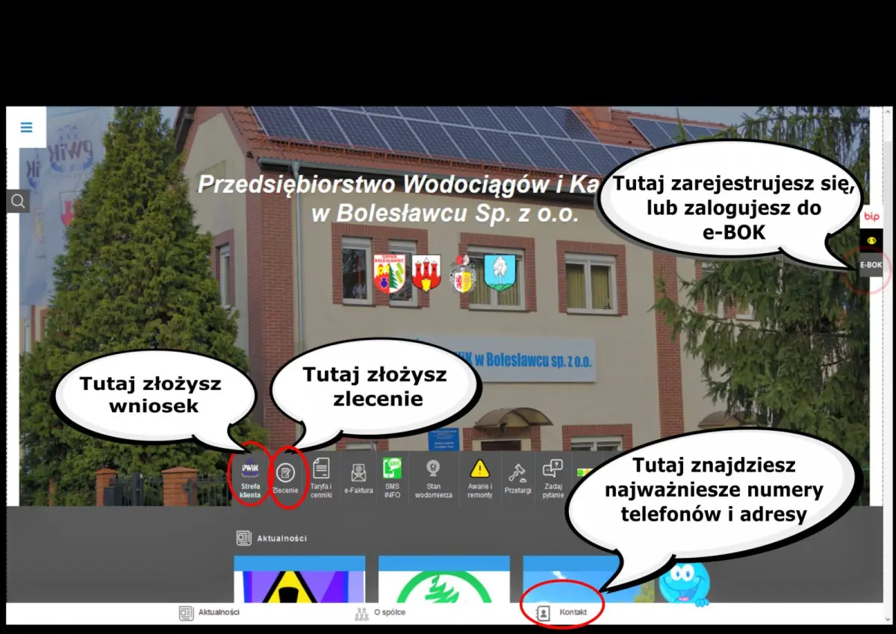Open the Zadaj pytanie tile
This screenshot has width=896, height=634.
point(553,479)
